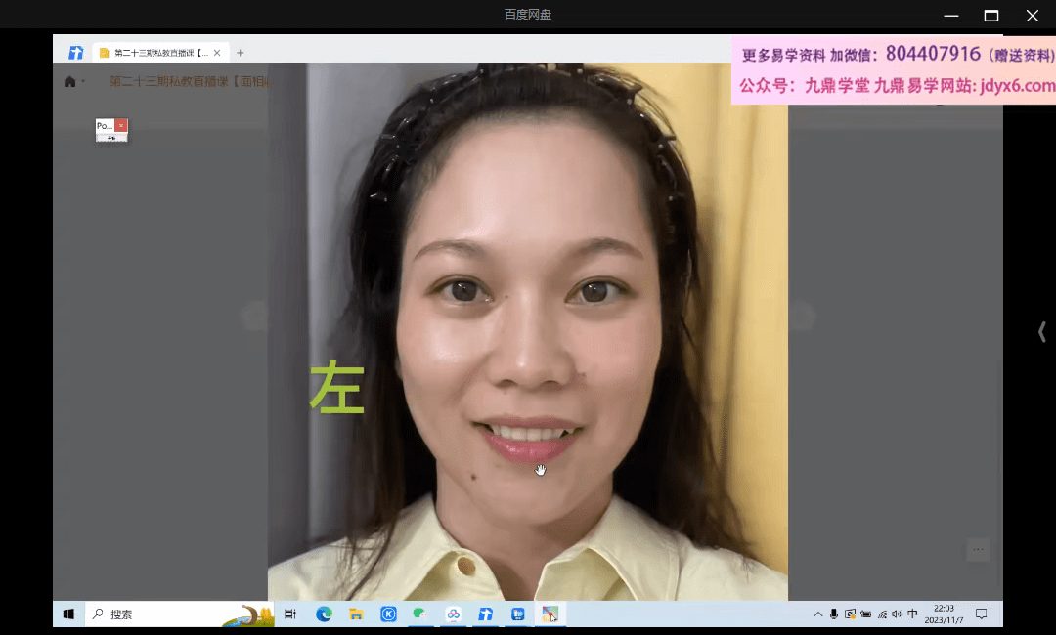Image resolution: width=1056 pixels, height=635 pixels.
Task: Open Task View from the taskbar
Action: (x=290, y=614)
